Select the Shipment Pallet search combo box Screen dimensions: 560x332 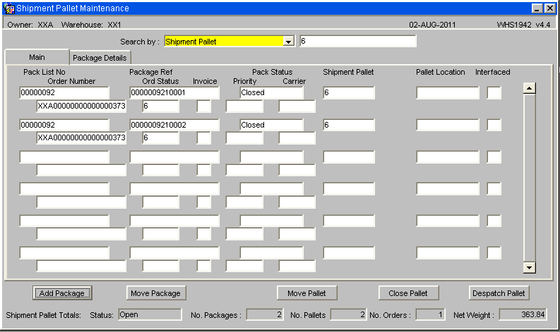tap(230, 42)
